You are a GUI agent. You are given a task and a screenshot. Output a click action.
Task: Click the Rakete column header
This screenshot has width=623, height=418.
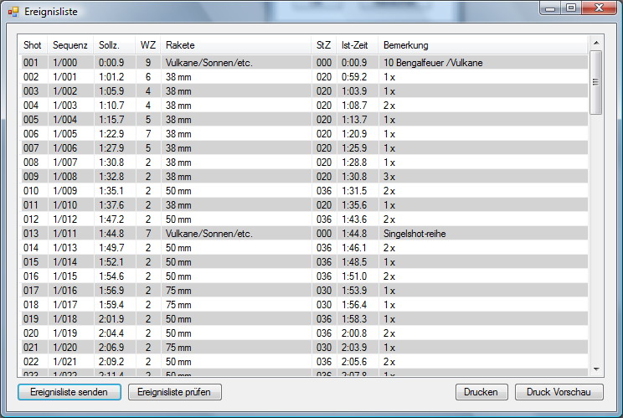click(180, 45)
